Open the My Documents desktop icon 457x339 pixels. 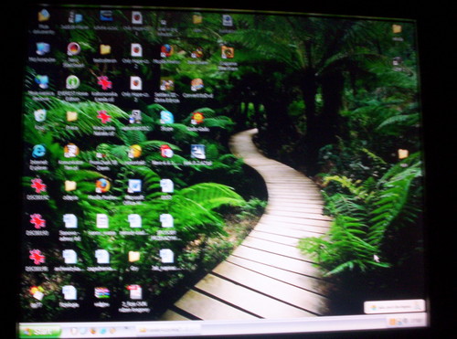tap(44, 16)
